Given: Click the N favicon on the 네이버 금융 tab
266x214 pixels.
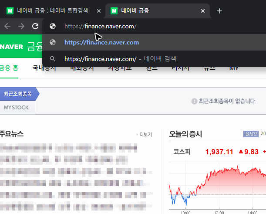Looking at the screenshot, I should coord(114,11).
